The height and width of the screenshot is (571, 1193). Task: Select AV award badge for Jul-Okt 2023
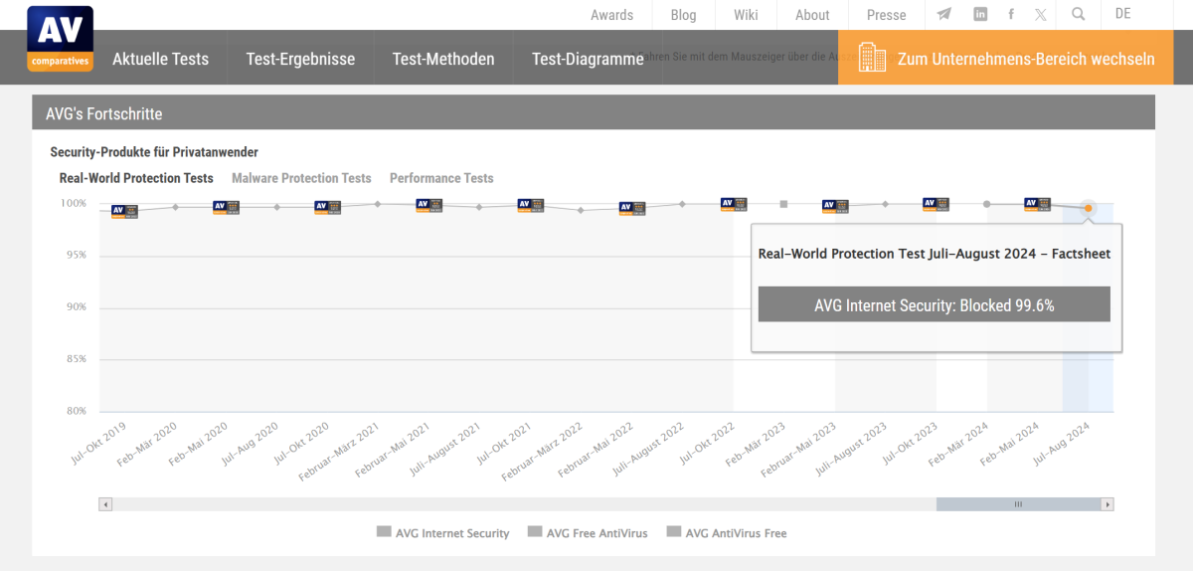936,203
